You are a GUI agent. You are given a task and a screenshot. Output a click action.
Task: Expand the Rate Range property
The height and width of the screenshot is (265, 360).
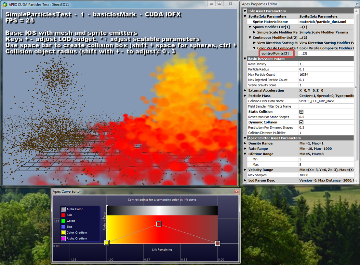pos(245,149)
